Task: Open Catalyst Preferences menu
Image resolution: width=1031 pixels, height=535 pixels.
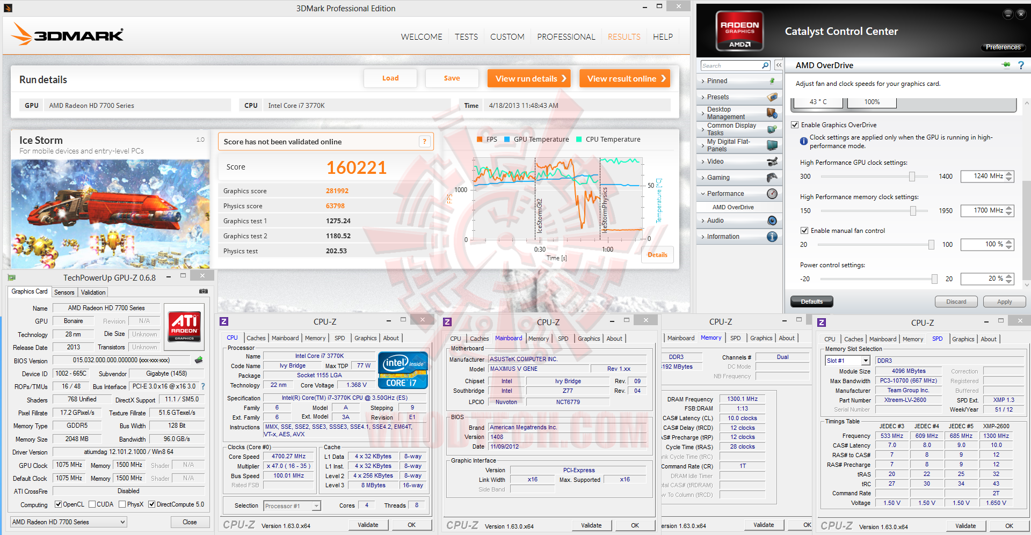Action: click(1003, 47)
